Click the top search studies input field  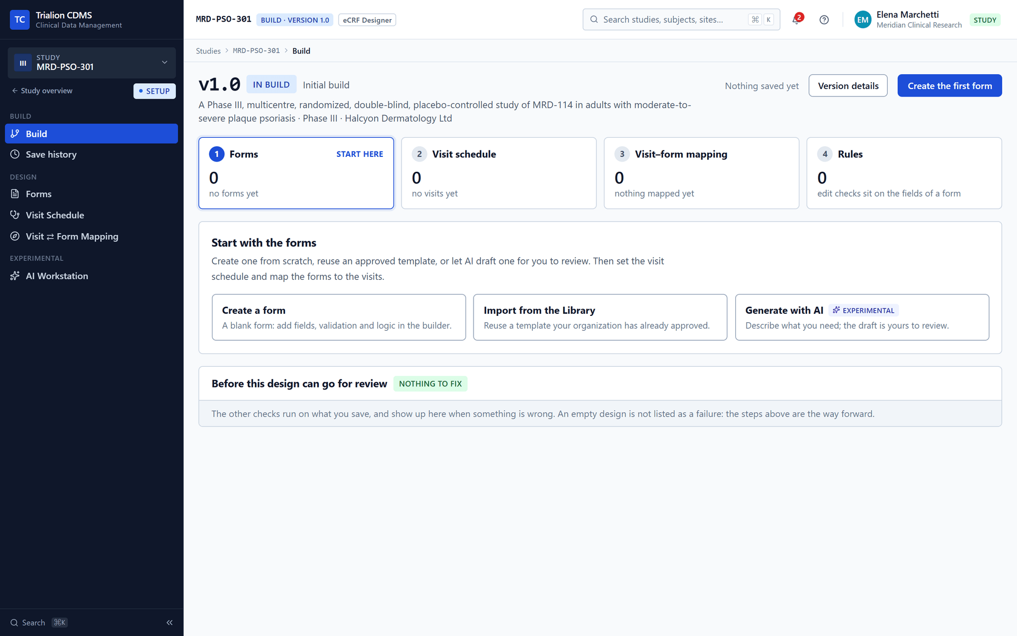(x=681, y=20)
